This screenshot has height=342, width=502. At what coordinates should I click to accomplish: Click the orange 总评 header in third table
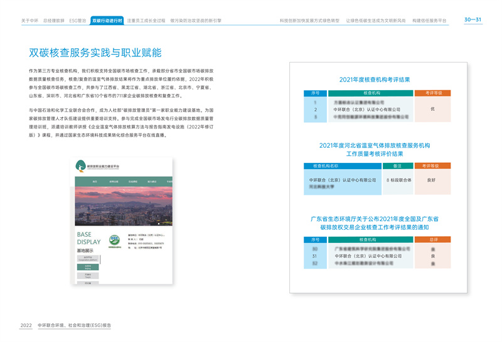(432, 240)
